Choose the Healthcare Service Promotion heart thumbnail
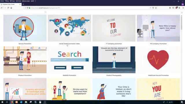 coord(158,60)
